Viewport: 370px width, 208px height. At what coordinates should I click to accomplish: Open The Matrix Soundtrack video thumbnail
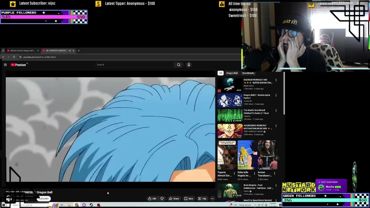(230, 116)
